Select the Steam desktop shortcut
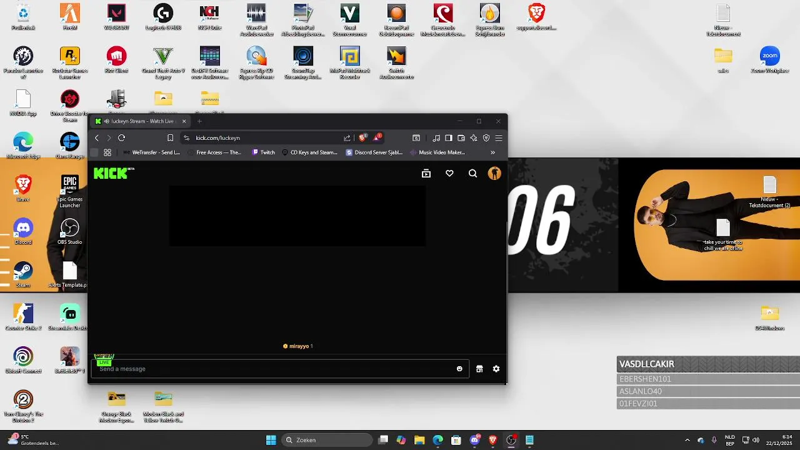The width and height of the screenshot is (800, 450). (23, 275)
